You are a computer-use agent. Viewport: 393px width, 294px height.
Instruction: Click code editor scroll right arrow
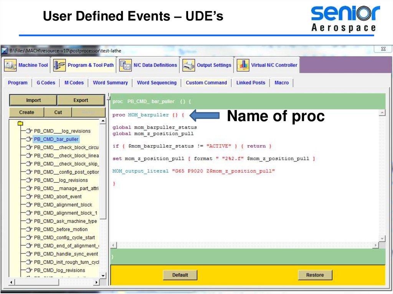[x=375, y=245]
